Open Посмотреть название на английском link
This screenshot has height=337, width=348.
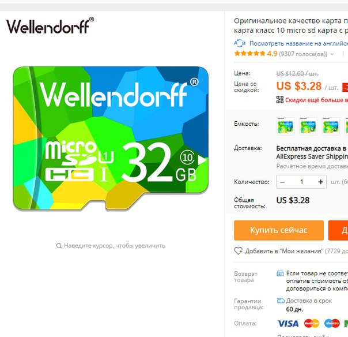[298, 43]
